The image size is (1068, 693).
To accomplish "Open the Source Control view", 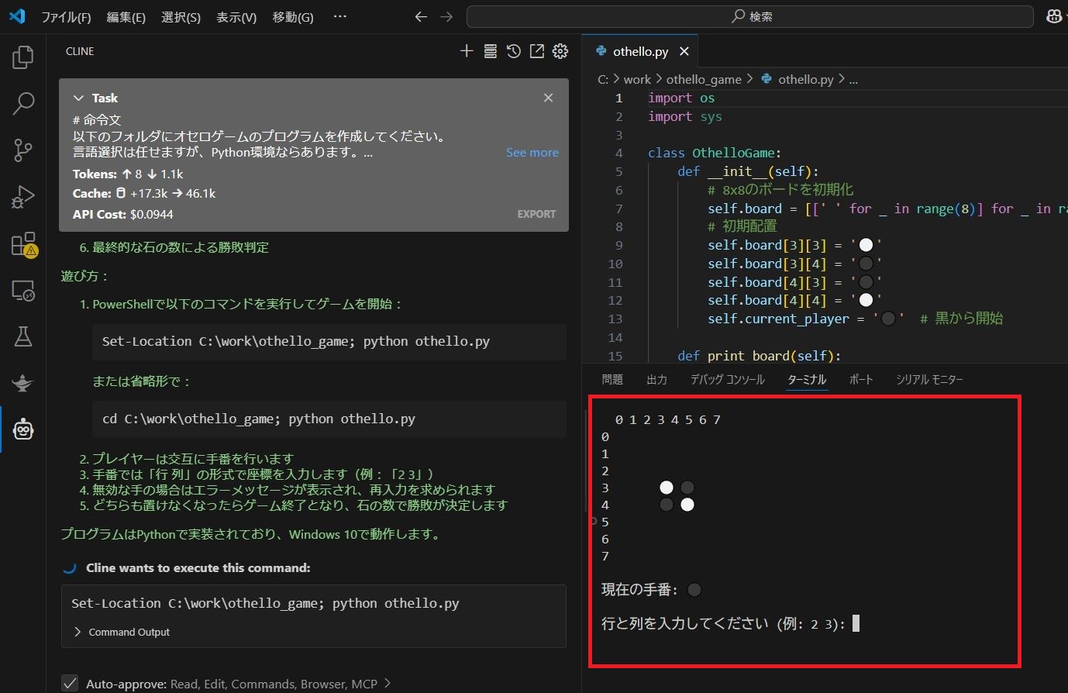I will 22,150.
